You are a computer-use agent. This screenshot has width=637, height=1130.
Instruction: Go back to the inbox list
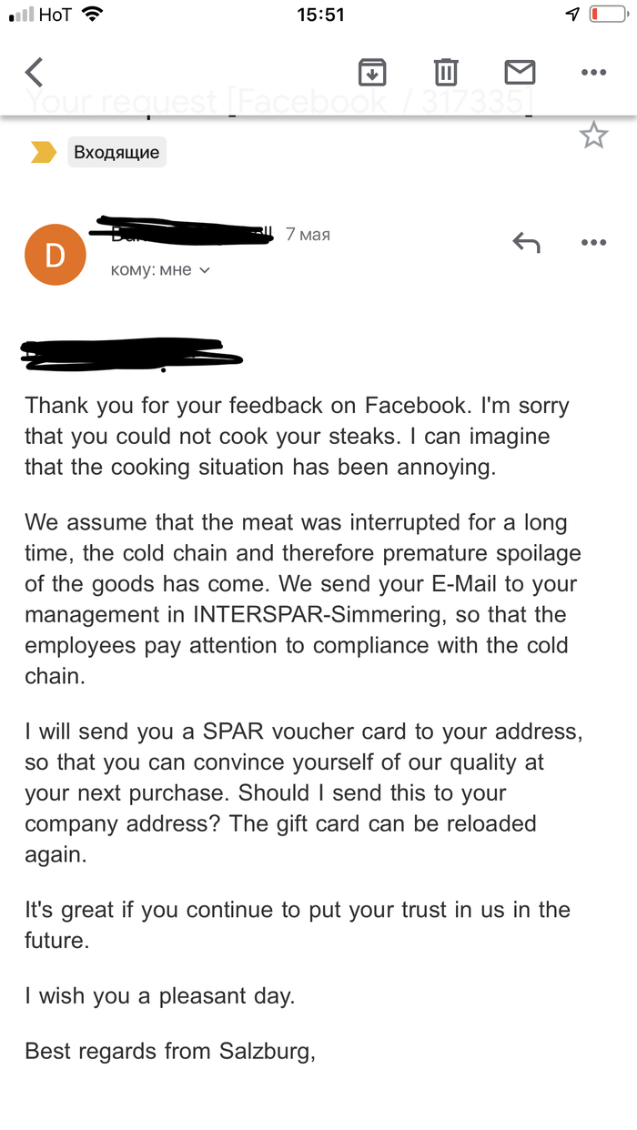click(x=35, y=72)
